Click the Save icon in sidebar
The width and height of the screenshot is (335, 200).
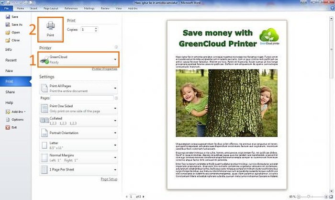[8, 17]
